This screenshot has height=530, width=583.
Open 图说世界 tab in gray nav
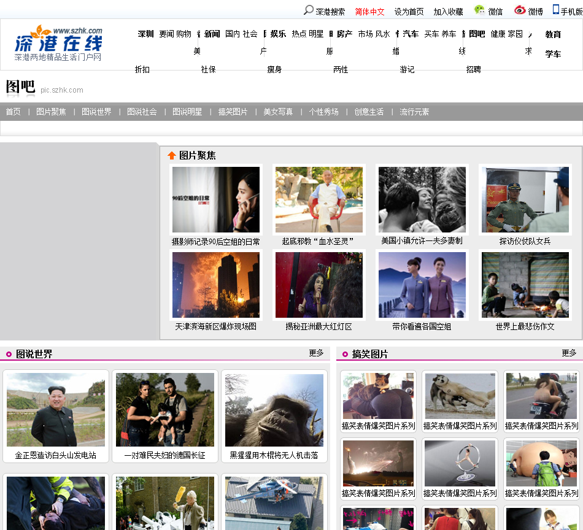pos(96,112)
